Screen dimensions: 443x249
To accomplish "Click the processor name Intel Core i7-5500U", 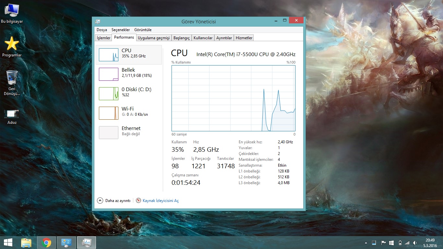I will [246, 54].
